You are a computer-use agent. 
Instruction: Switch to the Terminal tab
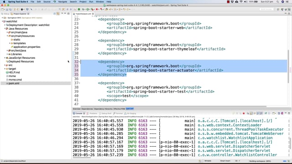tap(118, 113)
